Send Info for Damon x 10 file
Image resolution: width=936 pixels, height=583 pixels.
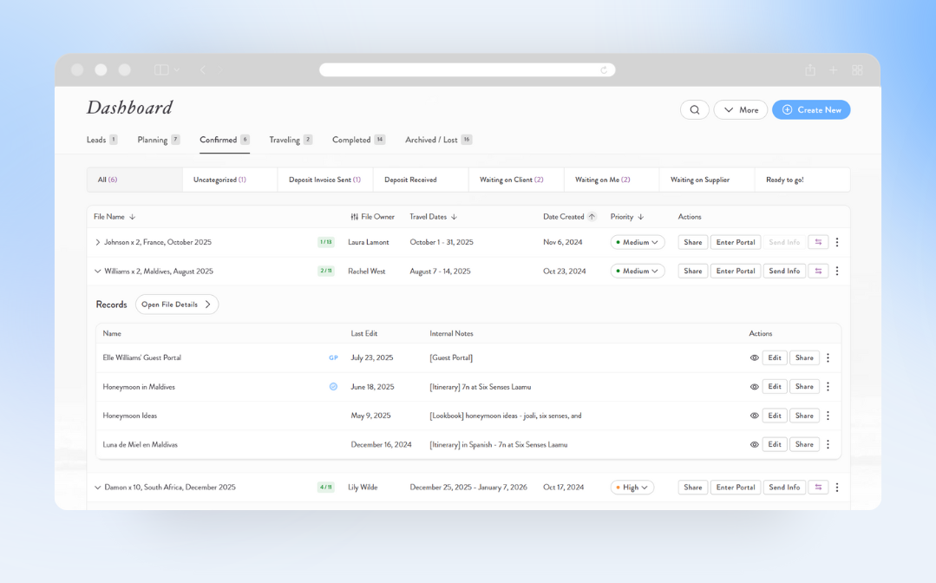(x=784, y=488)
